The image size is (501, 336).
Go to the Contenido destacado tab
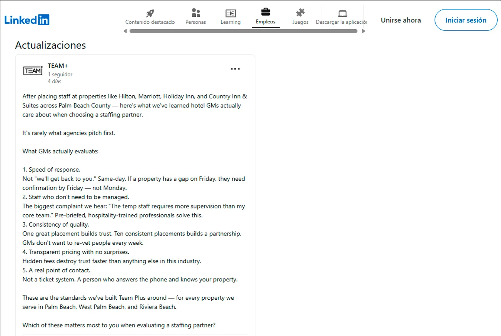tap(150, 22)
